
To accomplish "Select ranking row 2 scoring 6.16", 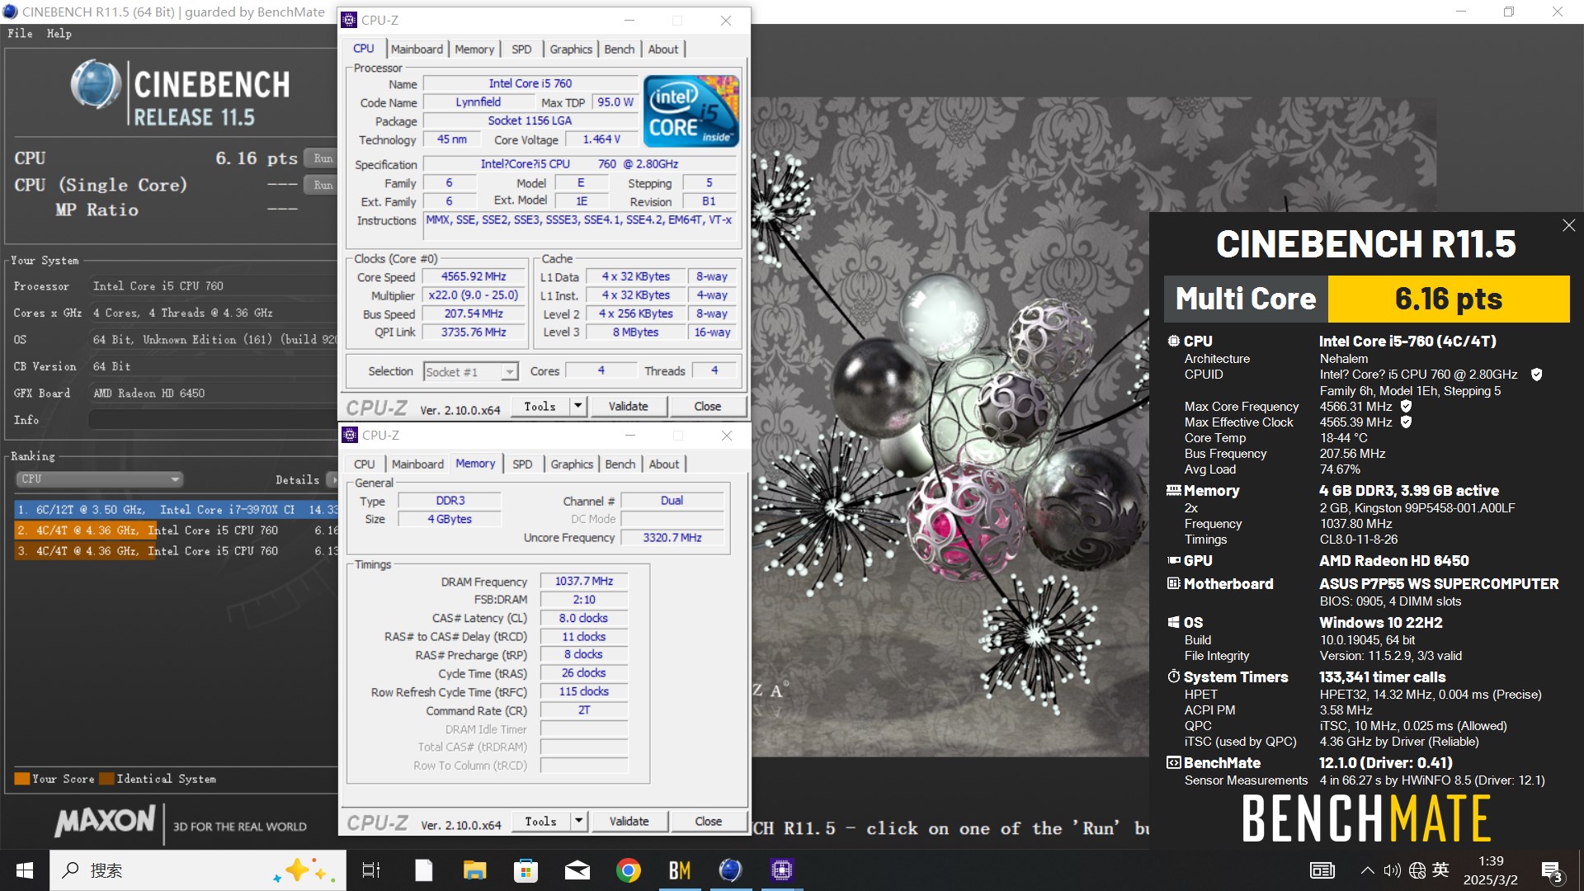I will point(177,530).
